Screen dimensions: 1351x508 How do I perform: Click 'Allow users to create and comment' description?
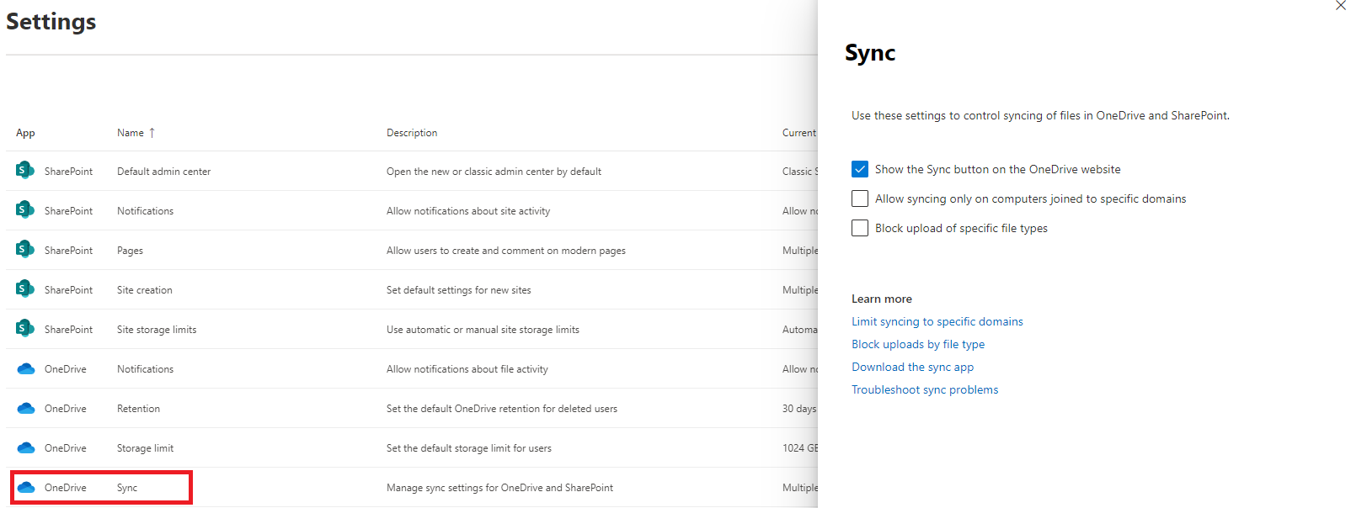(x=506, y=251)
